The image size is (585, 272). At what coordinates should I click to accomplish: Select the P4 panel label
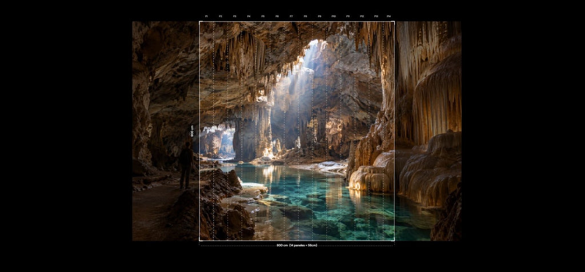249,17
